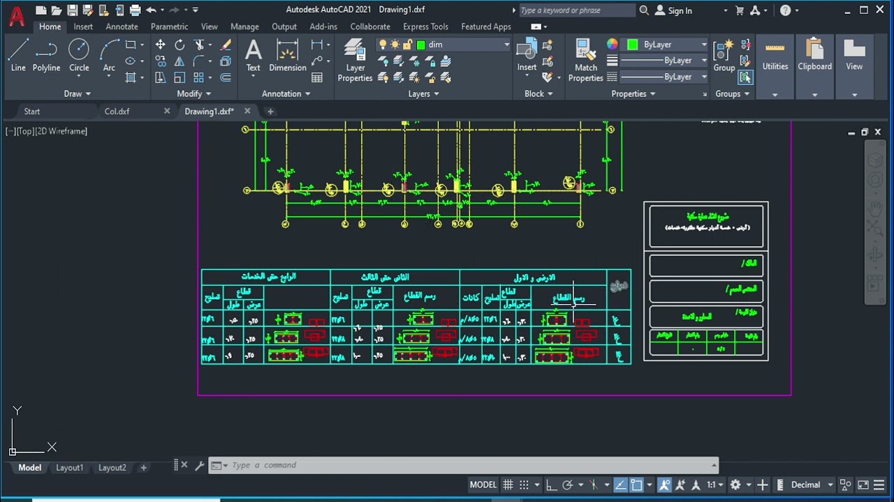The height and width of the screenshot is (502, 894).
Task: Open the Decimal units dropdown
Action: (812, 485)
